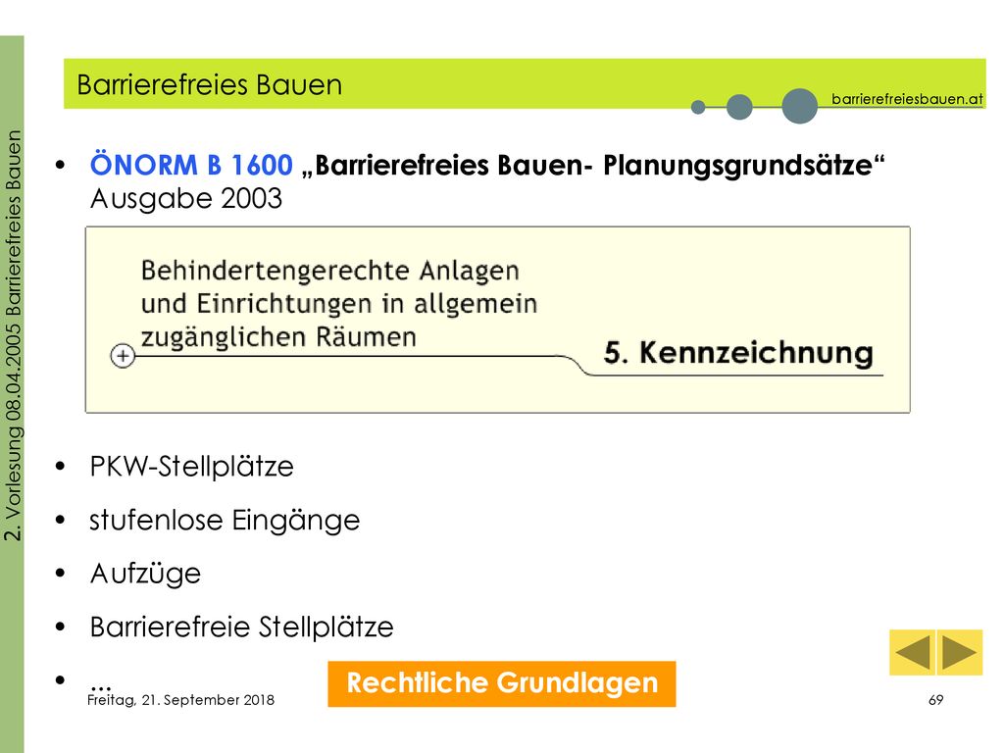Click the Behindertengerechte Anlagen node text
Viewport: 1004px width, 753px height.
tap(338, 304)
